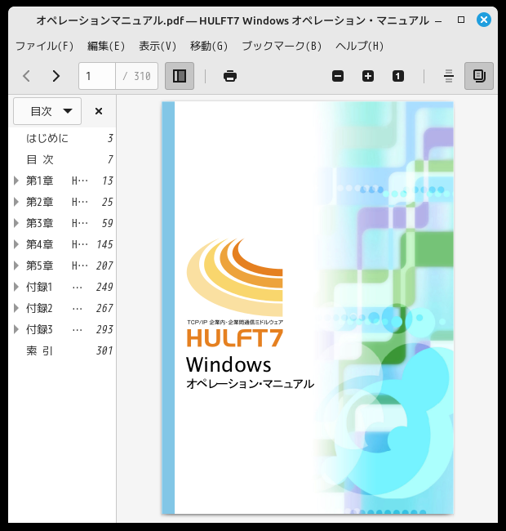Select 第1章 outline row
This screenshot has height=531, width=506.
(x=63, y=181)
